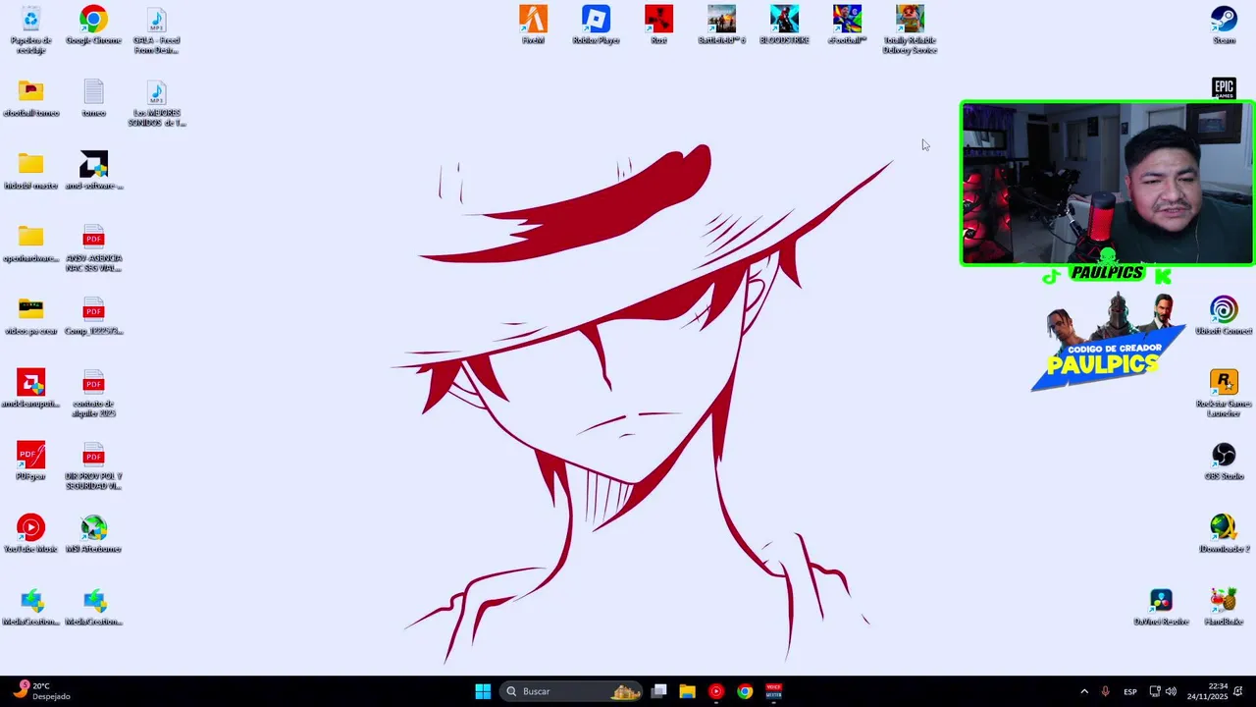Image resolution: width=1256 pixels, height=707 pixels.
Task: Expand the hidden system tray icons
Action: [1084, 691]
